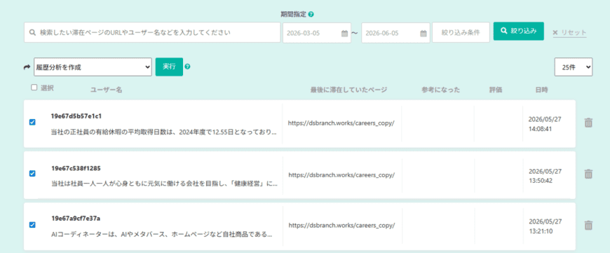
Task: Click the 最後に滞在していたページ column header
Action: click(348, 90)
